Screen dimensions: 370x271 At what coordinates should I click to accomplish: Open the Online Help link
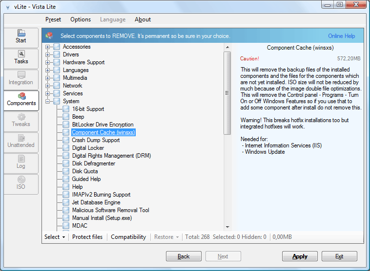(342, 36)
